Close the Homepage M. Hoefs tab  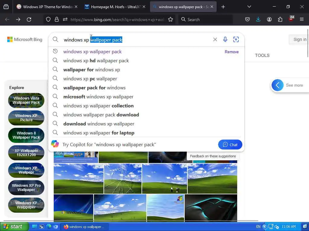pos(144,7)
